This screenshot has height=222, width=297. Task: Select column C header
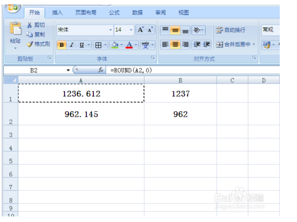(232, 80)
